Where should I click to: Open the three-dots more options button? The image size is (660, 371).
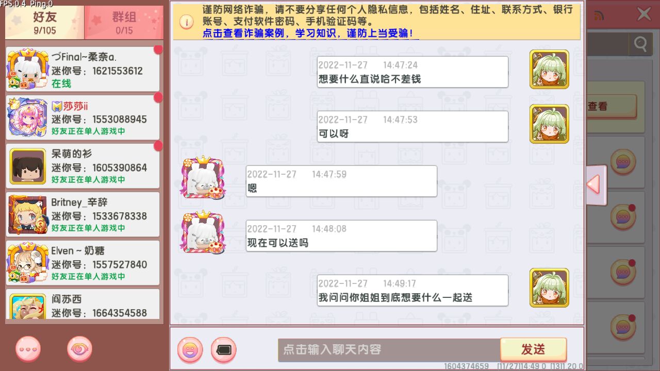(28, 349)
